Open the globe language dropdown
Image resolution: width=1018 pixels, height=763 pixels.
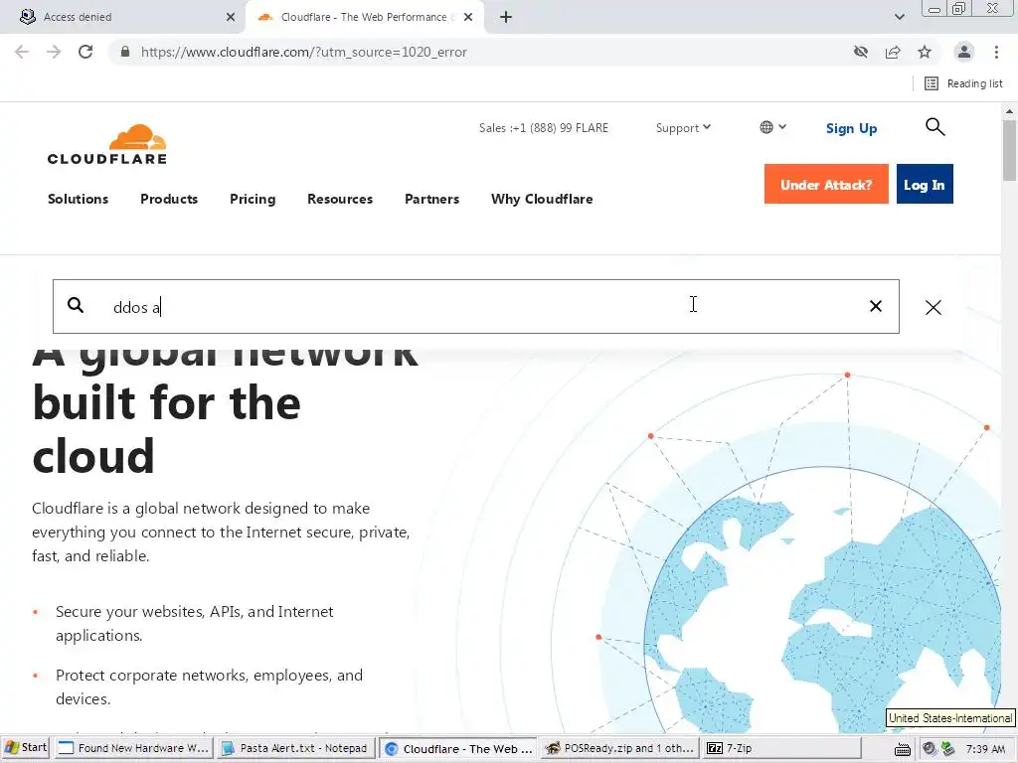point(773,127)
